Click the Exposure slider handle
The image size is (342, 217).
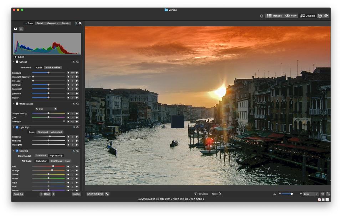(x=49, y=73)
